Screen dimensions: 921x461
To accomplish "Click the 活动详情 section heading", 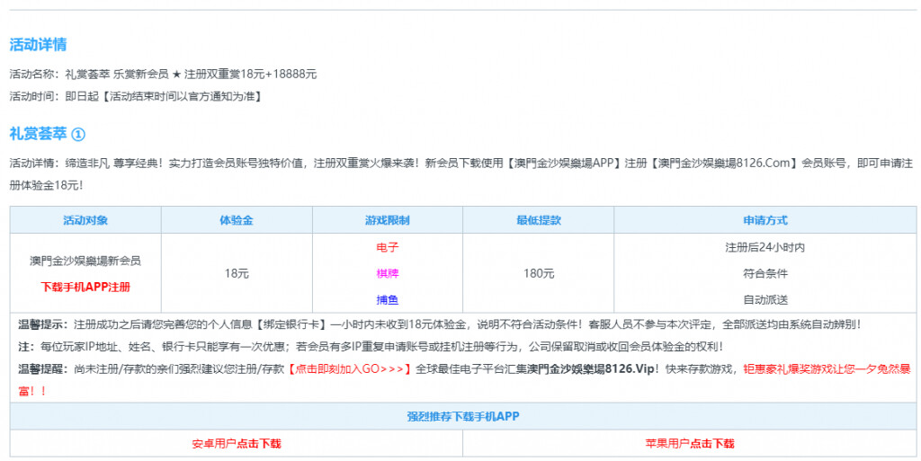I will coord(38,45).
